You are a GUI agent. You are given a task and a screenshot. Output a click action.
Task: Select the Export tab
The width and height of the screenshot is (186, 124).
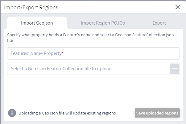point(159,23)
